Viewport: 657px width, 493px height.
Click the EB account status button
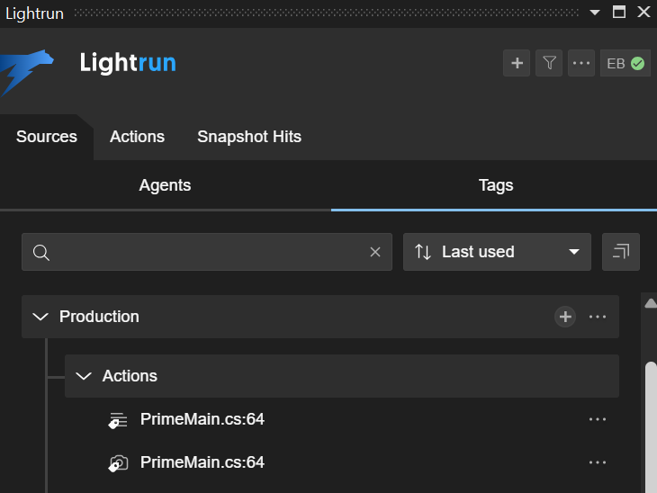tap(625, 63)
